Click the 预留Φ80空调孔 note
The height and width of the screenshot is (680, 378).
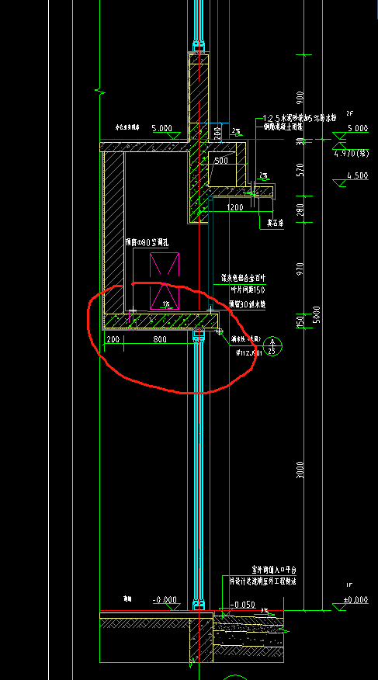point(147,244)
